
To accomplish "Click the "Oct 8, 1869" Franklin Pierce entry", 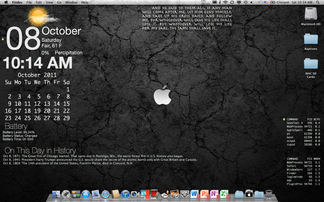I will pyautogui.click(x=68, y=163).
